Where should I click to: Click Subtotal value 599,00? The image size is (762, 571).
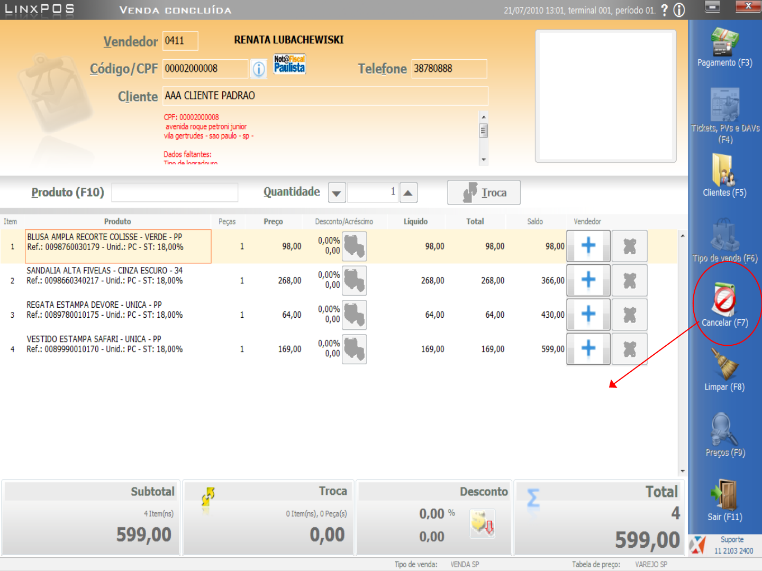(144, 535)
